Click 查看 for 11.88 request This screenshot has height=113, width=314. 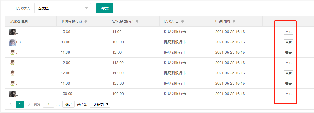coord(289,53)
